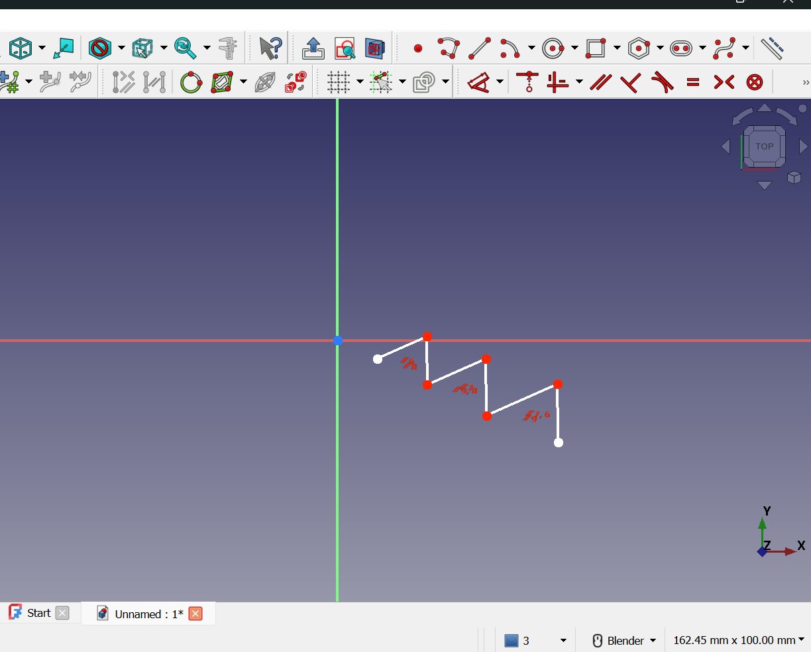
Task: Click the green quadrilateral offset icon
Action: click(x=222, y=82)
